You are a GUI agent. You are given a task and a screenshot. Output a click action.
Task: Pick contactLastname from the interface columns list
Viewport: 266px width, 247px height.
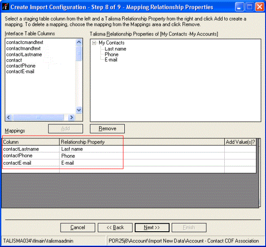click(24, 54)
